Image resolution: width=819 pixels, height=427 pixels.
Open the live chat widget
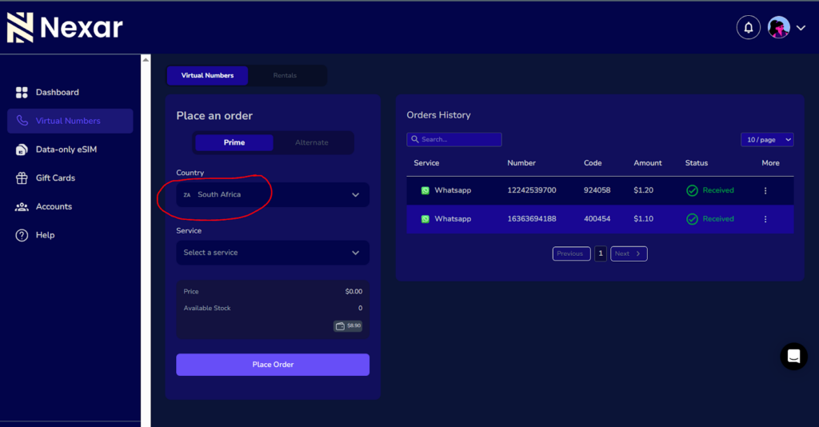click(793, 357)
